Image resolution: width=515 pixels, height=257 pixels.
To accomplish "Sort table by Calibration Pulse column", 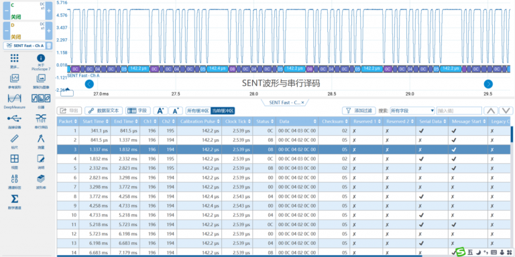I will click(x=199, y=121).
